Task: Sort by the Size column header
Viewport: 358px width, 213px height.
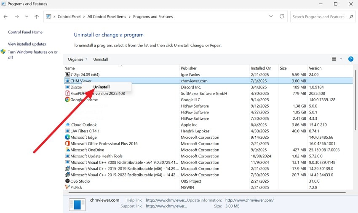Action: click(x=293, y=68)
